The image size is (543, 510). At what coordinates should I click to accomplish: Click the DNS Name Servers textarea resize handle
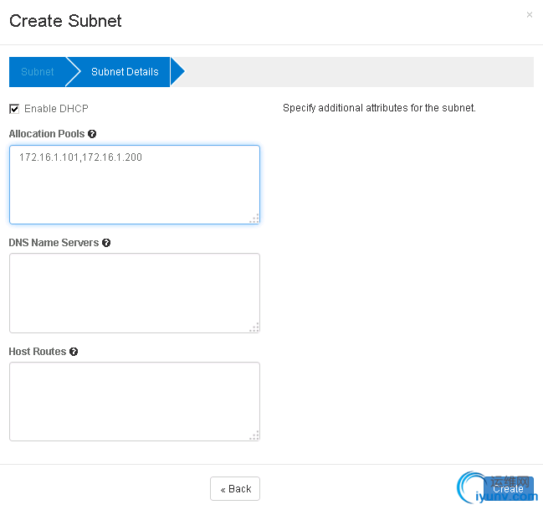click(254, 327)
